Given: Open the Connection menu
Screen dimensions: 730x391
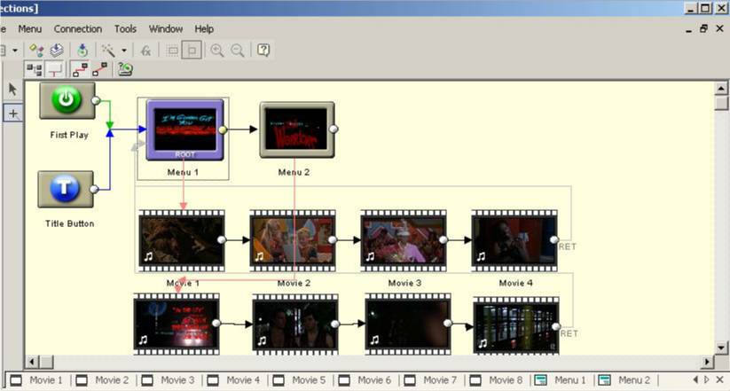Looking at the screenshot, I should pyautogui.click(x=78, y=29).
